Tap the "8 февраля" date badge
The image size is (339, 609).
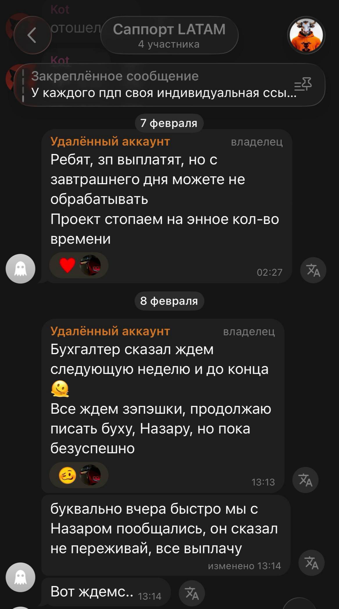pos(169,301)
